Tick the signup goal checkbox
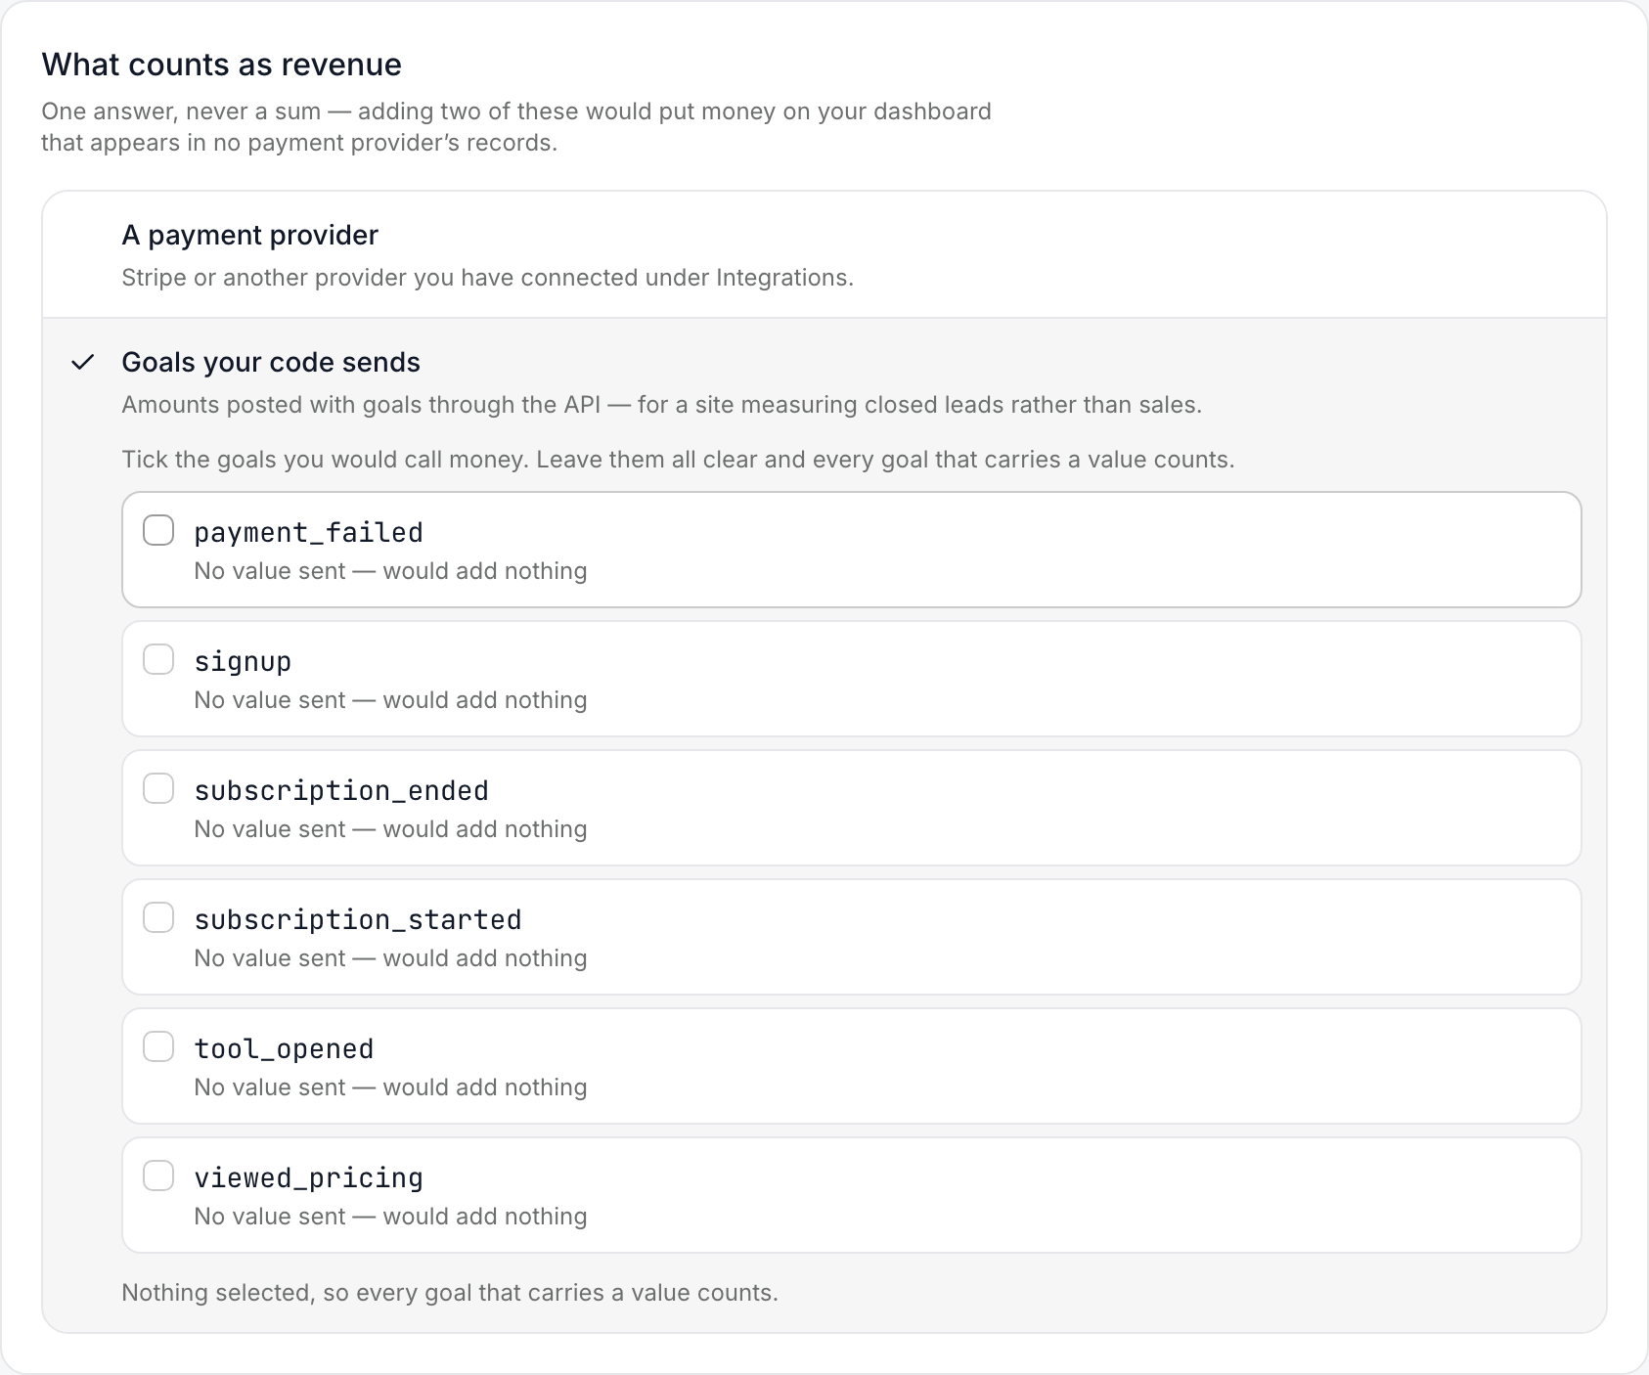This screenshot has width=1649, height=1375. pyautogui.click(x=158, y=659)
